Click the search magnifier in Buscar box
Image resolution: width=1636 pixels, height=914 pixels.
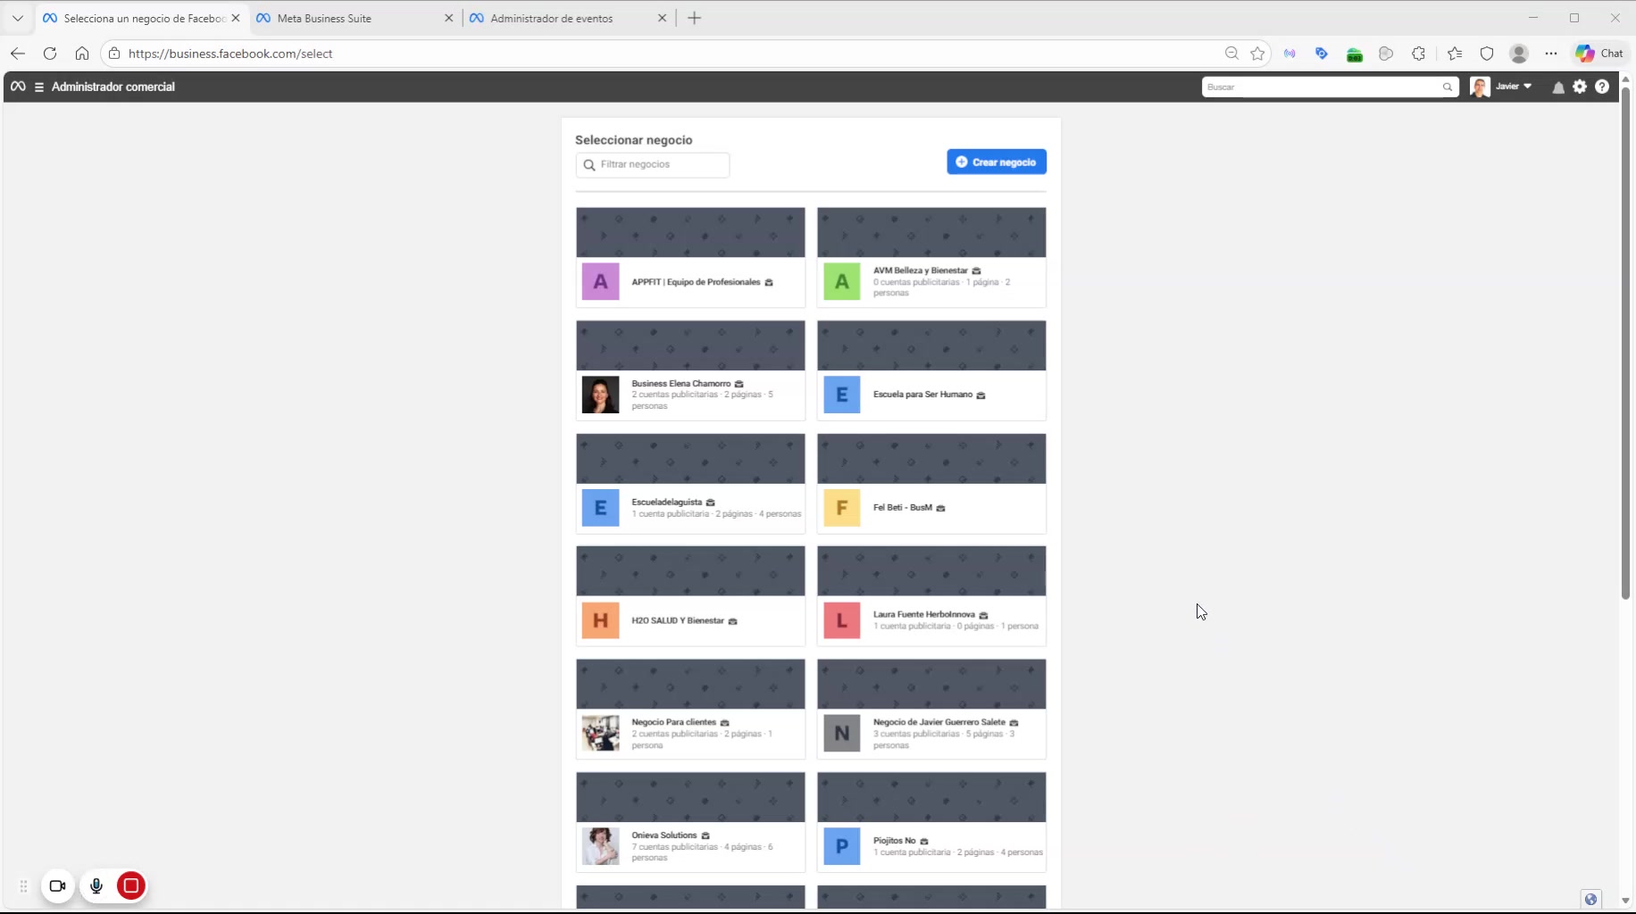point(1447,87)
